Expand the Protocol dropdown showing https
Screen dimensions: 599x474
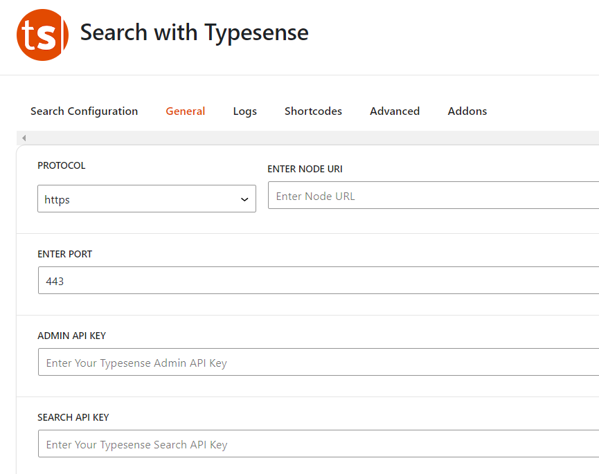coord(147,199)
